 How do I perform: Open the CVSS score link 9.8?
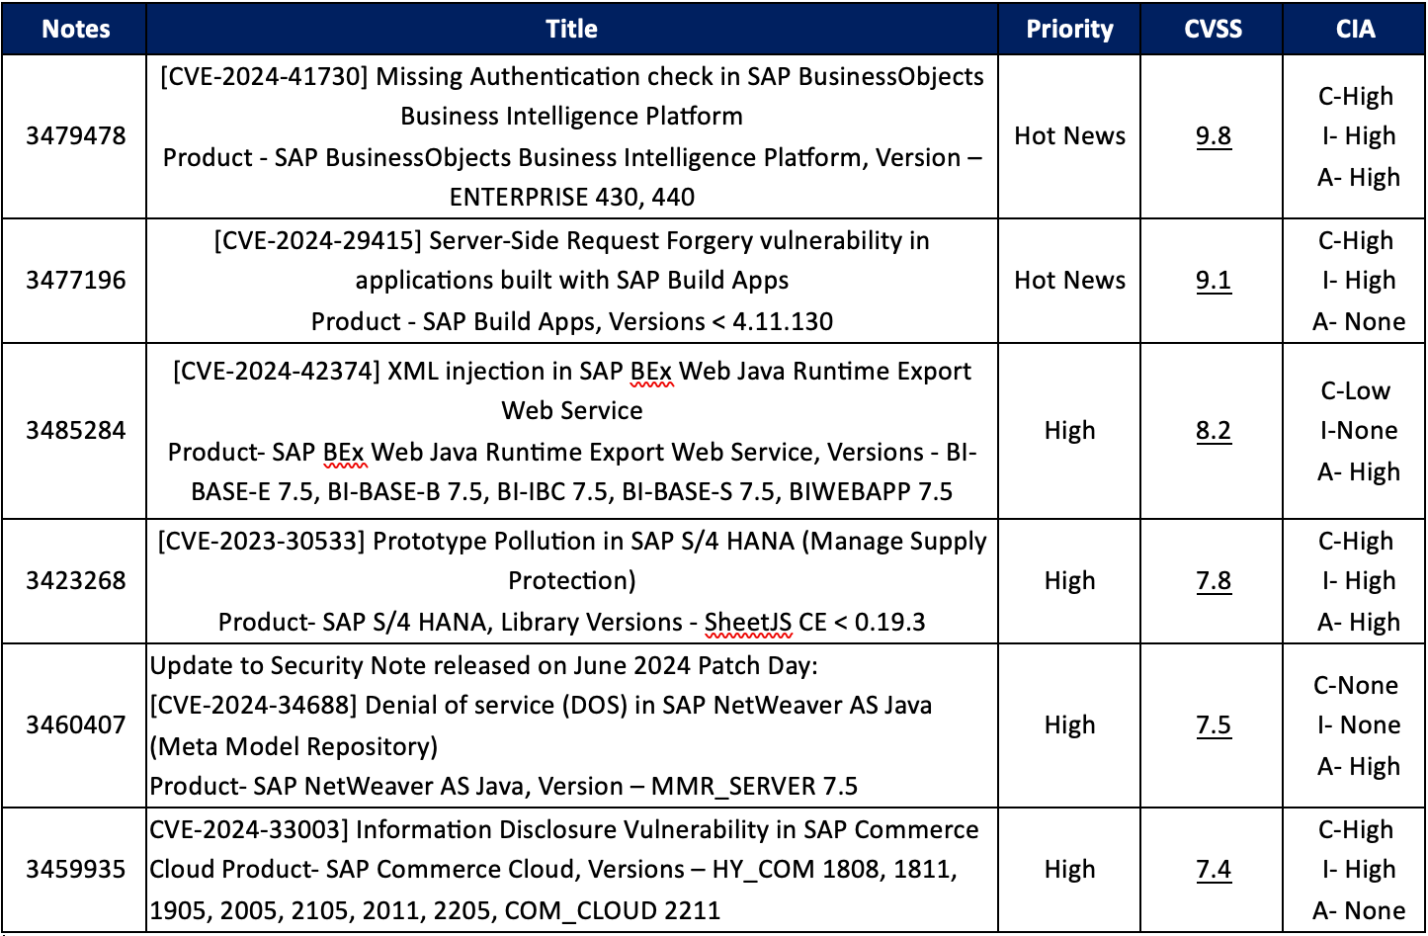pyautogui.click(x=1213, y=136)
